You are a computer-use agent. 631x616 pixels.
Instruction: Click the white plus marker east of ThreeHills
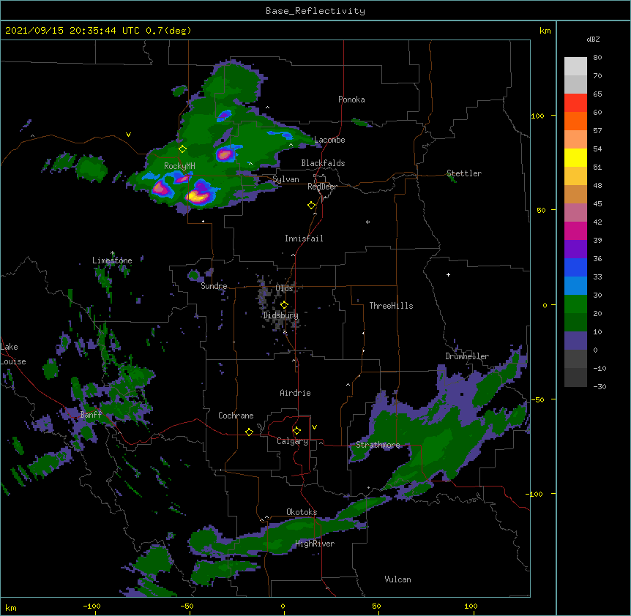point(448,274)
